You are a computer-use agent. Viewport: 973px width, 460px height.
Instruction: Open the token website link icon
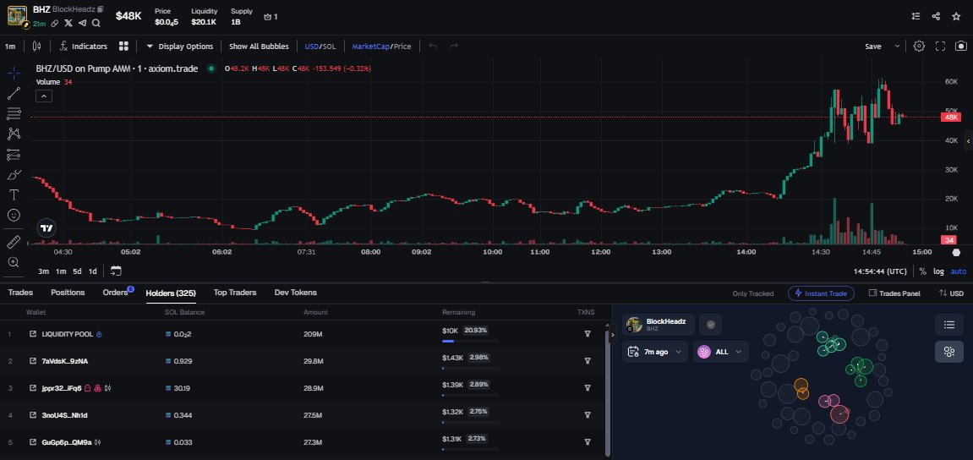(55, 23)
